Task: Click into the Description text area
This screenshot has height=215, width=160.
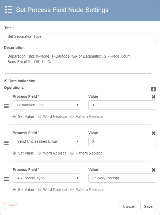Action: [78, 63]
